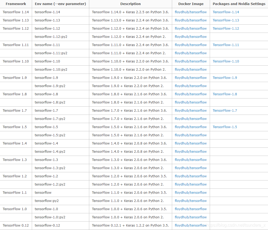Select env name tensorflow-1.11
Screen dimensions: 268x230
click(x=47, y=45)
